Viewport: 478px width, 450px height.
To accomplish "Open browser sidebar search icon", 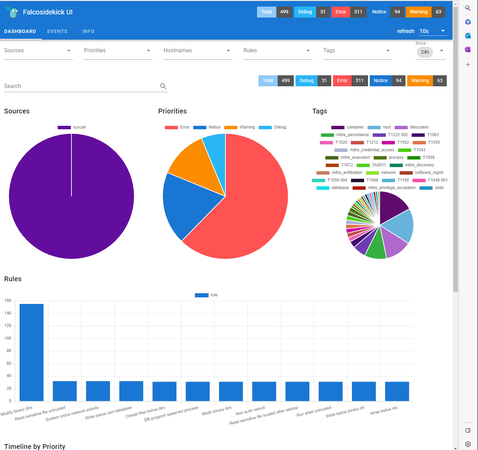I will 468,8.
